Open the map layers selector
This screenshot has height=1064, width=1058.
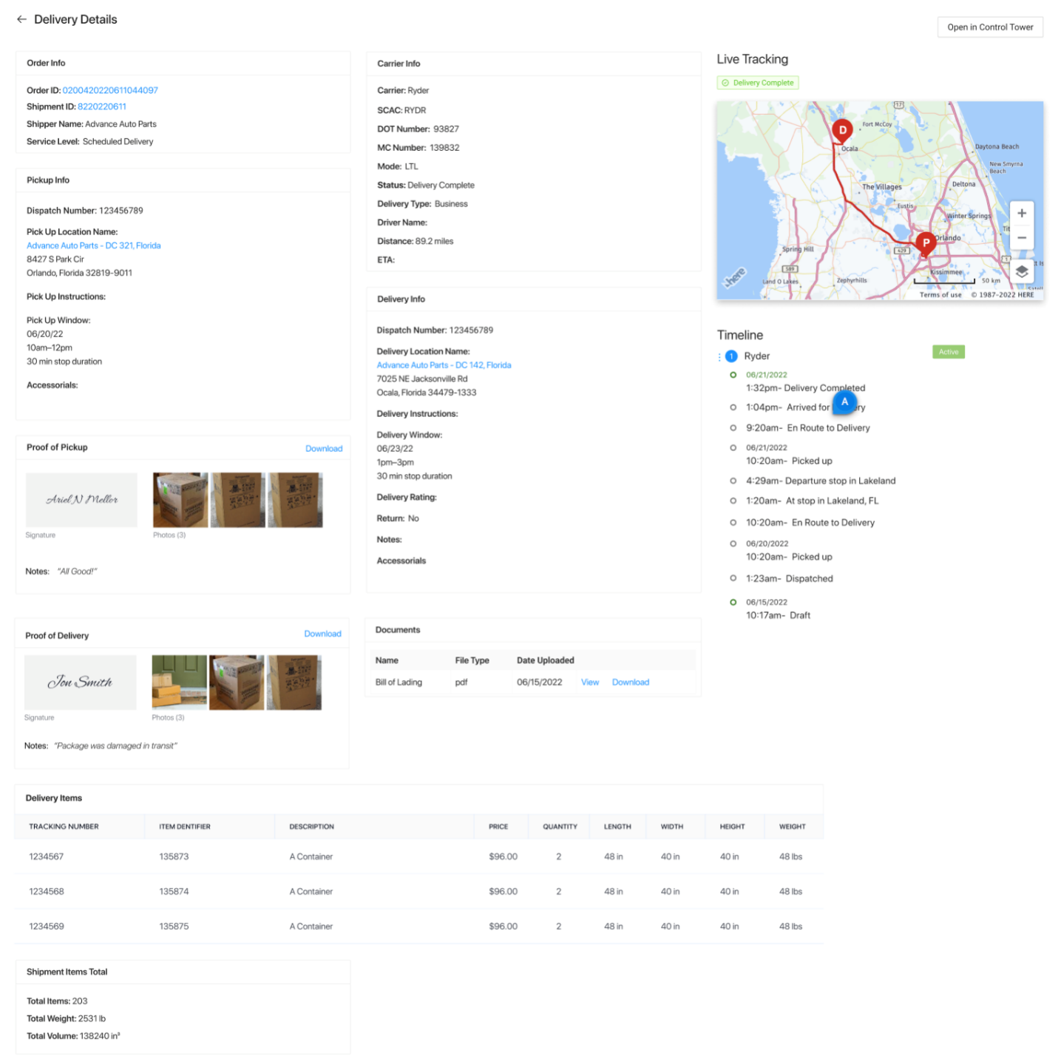click(1021, 271)
